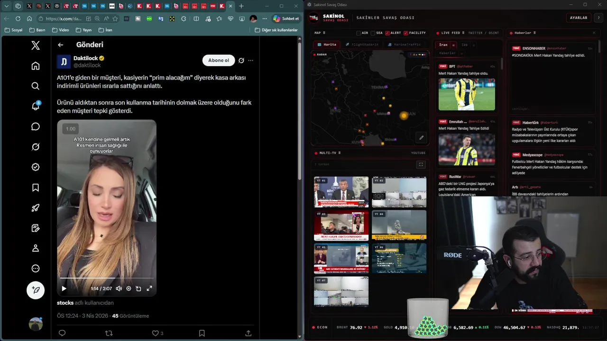Reply to the Daktilock post

click(62, 333)
